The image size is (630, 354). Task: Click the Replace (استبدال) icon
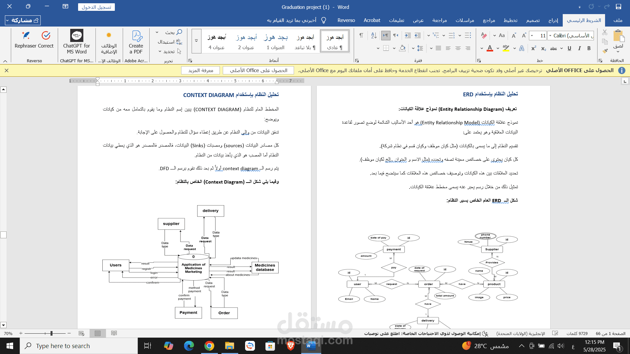coord(179,42)
